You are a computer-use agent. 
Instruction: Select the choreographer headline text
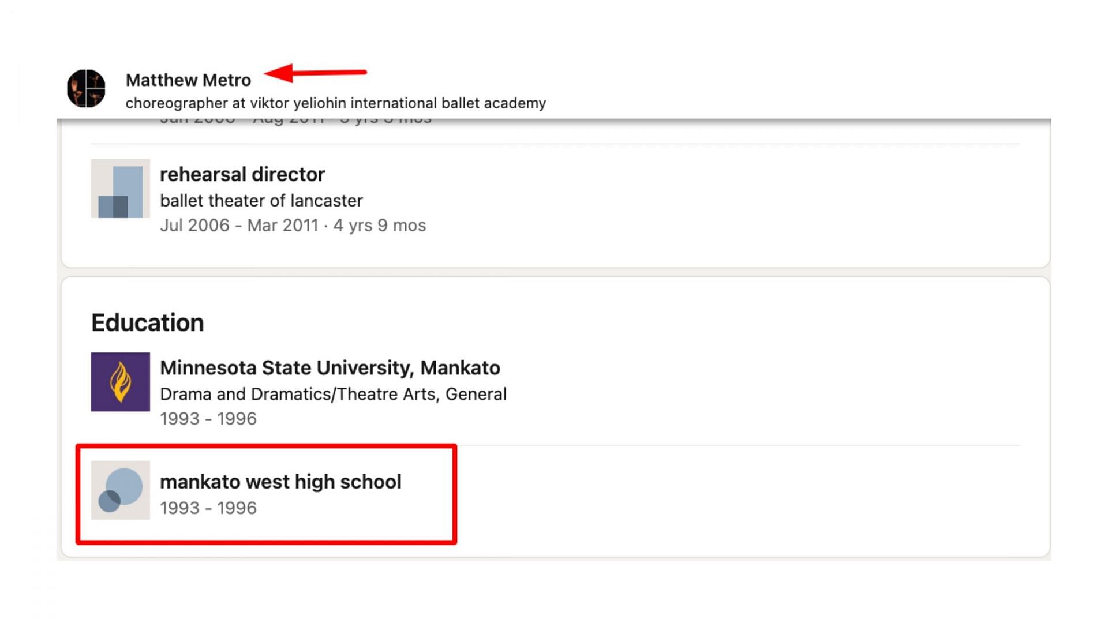click(335, 103)
